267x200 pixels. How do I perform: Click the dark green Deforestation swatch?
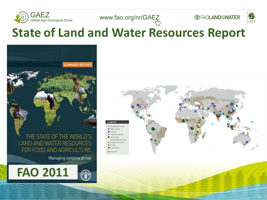pos(108,137)
